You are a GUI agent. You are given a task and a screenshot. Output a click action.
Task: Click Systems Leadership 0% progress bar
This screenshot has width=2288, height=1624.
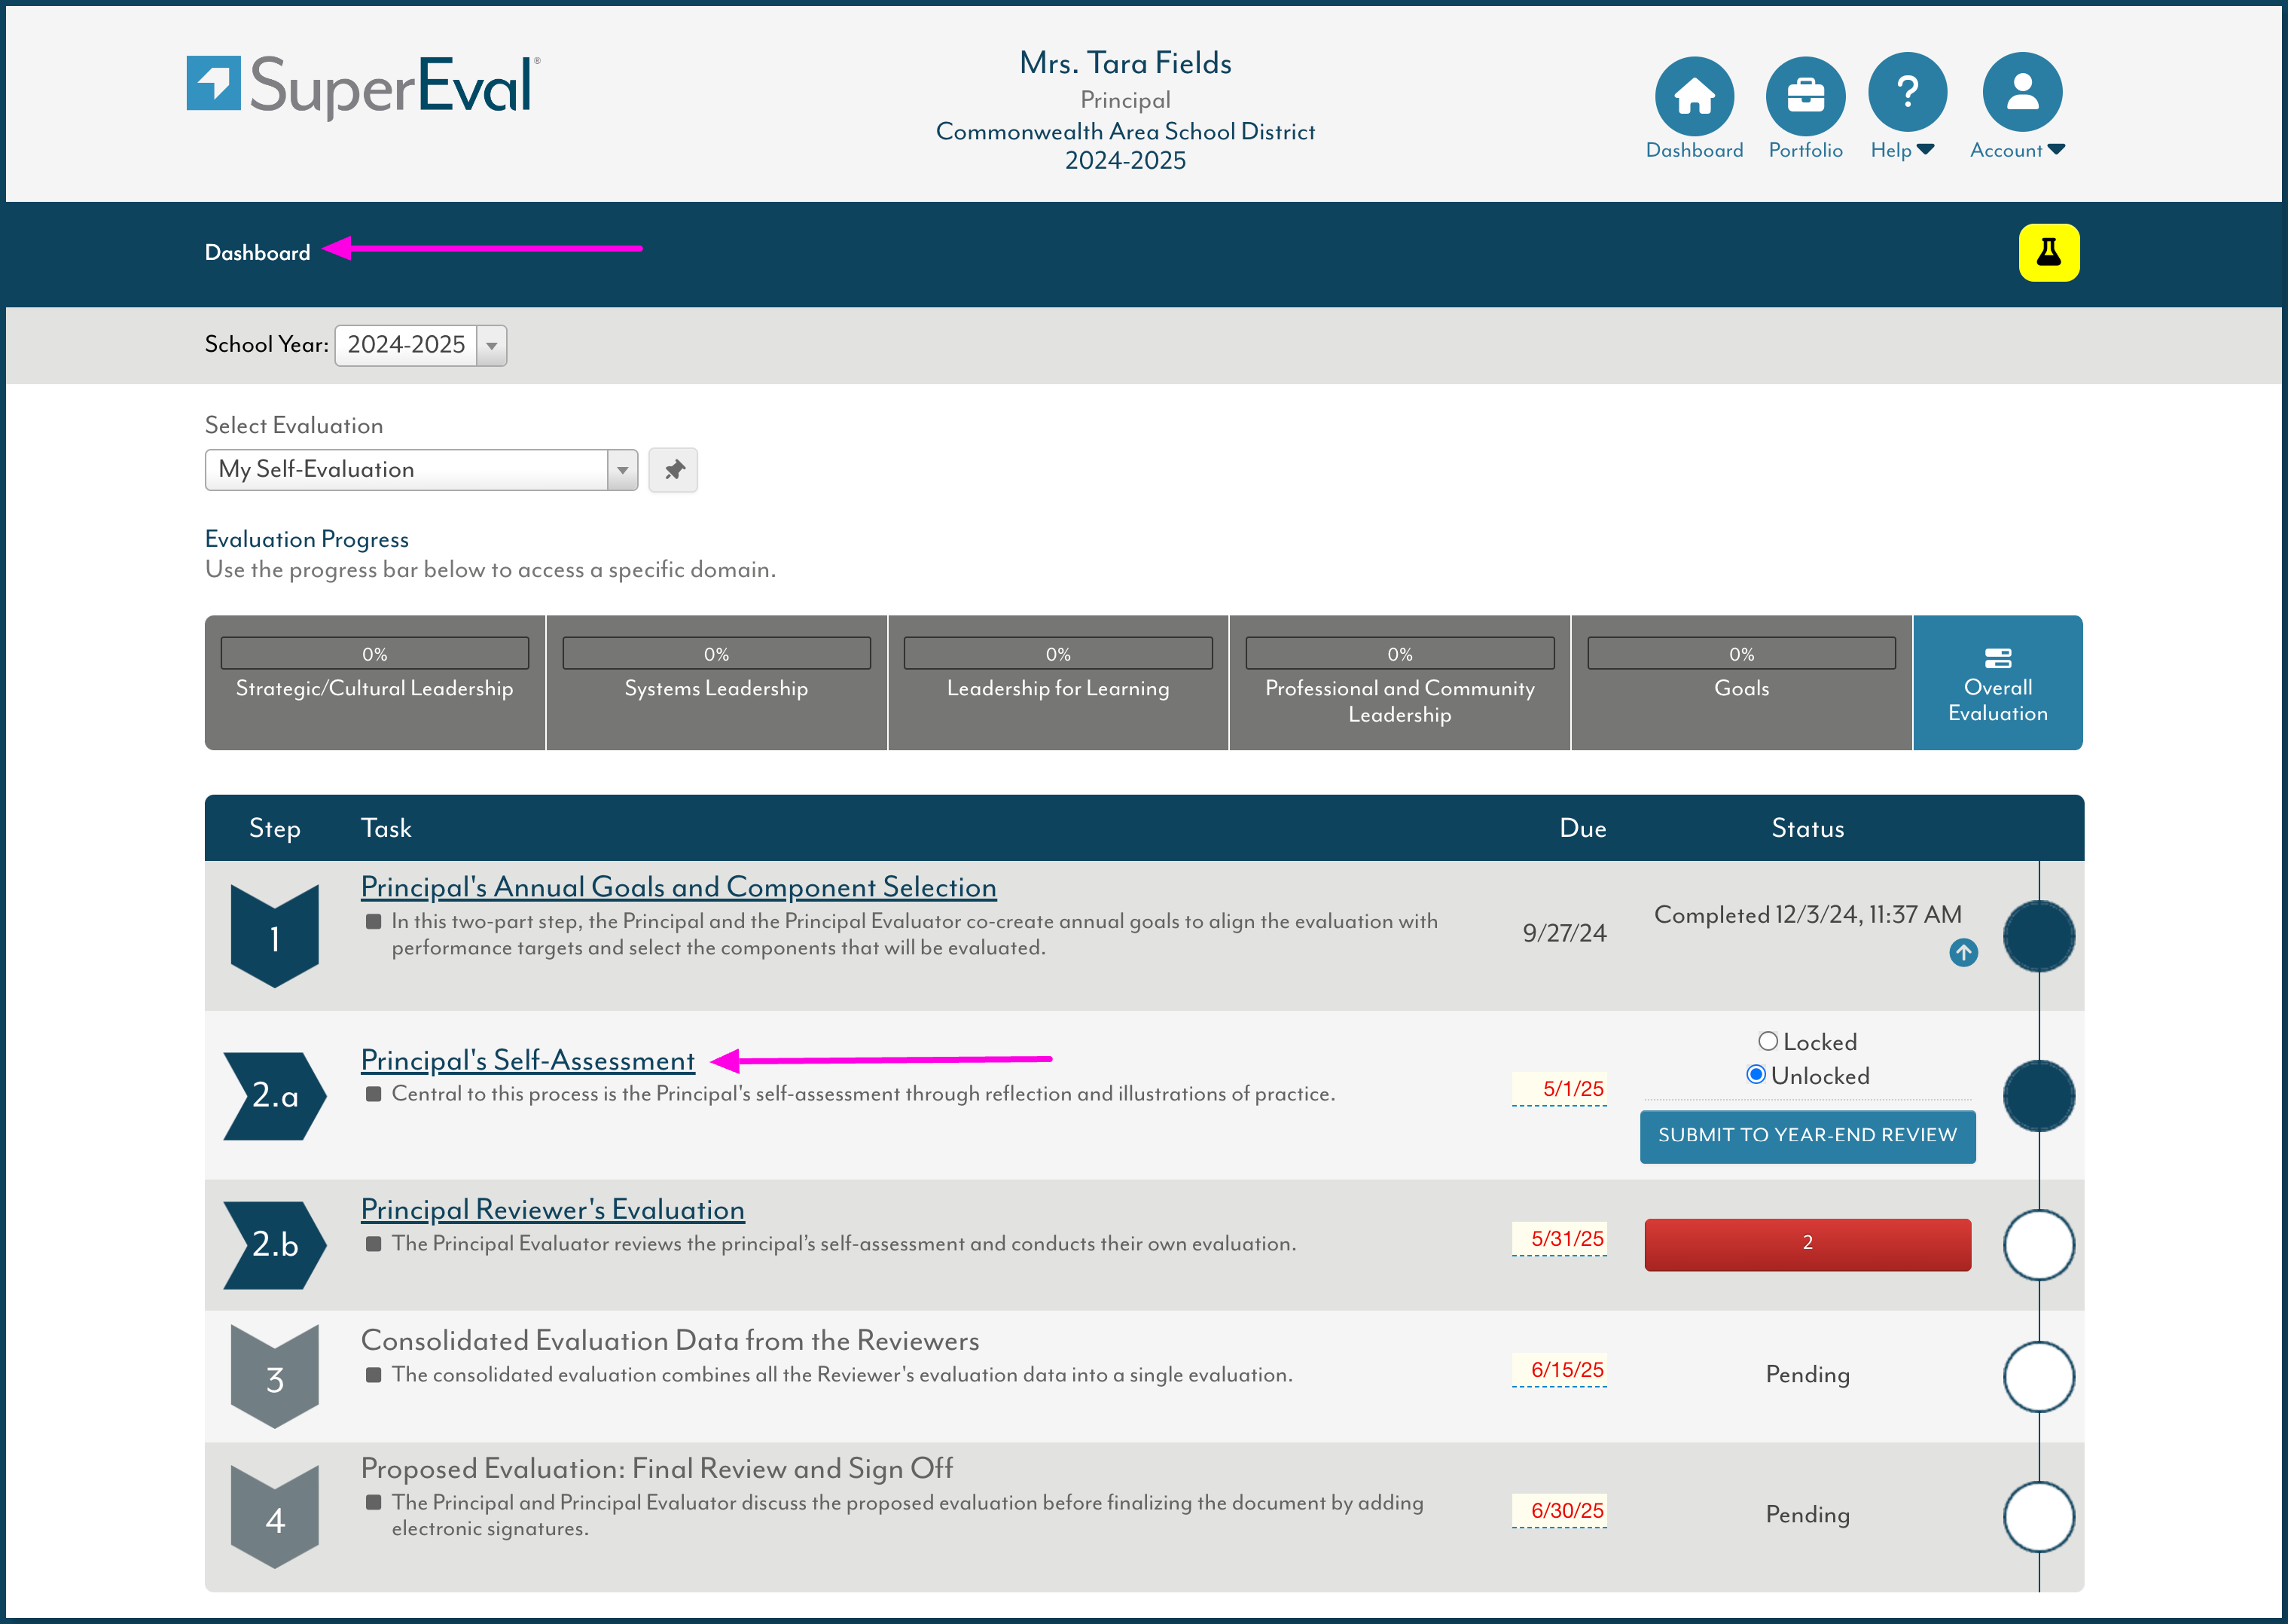[715, 654]
